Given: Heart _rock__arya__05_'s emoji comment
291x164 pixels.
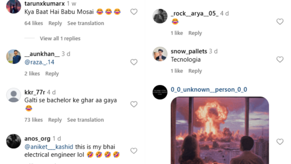Looking at the screenshot, I should pos(280,22).
